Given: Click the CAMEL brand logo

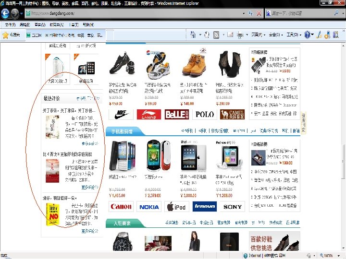Looking at the screenshot, I should 233,114.
